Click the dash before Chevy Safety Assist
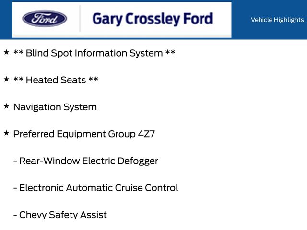Image resolution: width=307 pixels, height=230 pixels. tap(15, 216)
